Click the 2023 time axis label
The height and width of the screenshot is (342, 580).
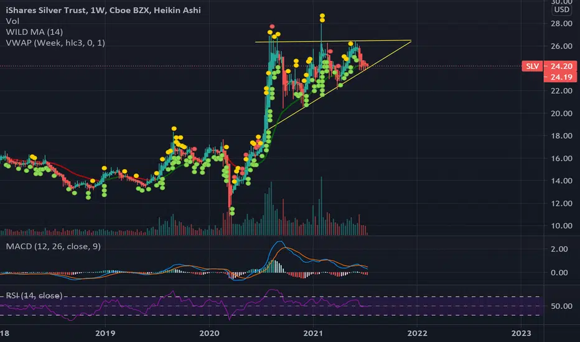pos(521,333)
